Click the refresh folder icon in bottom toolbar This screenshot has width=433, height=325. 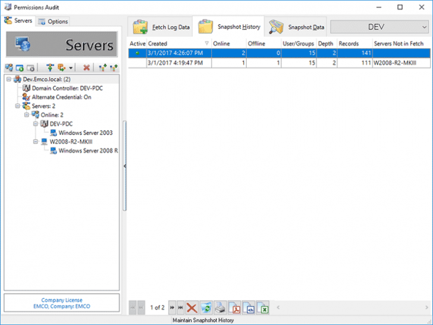pos(206,308)
